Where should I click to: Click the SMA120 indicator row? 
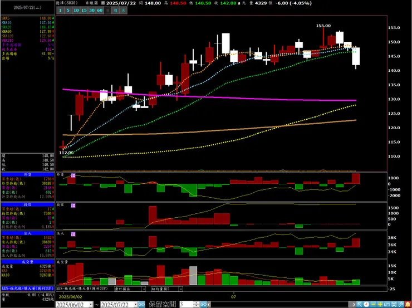(x=28, y=36)
